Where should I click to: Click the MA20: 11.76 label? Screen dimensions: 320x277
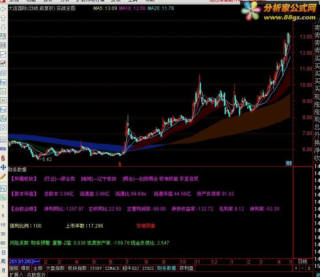[x=161, y=8]
